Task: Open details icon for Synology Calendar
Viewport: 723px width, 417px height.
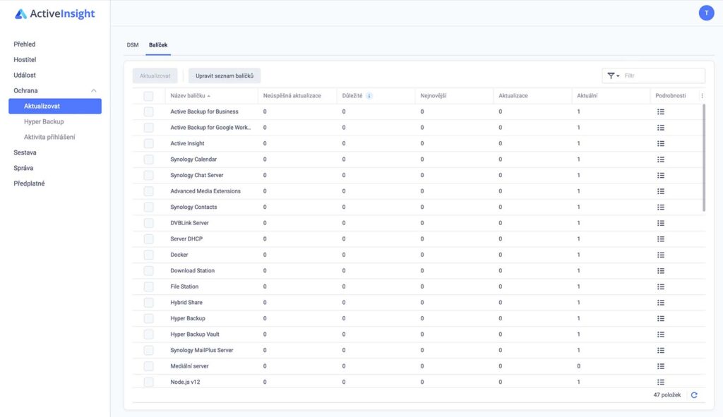Action: click(x=660, y=159)
